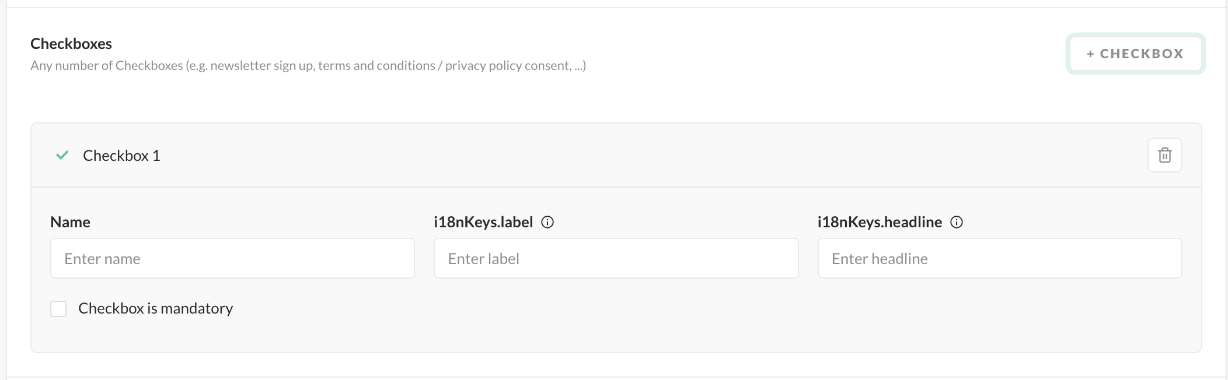Focus the Enter headline input field
The width and height of the screenshot is (1228, 380).
click(999, 258)
